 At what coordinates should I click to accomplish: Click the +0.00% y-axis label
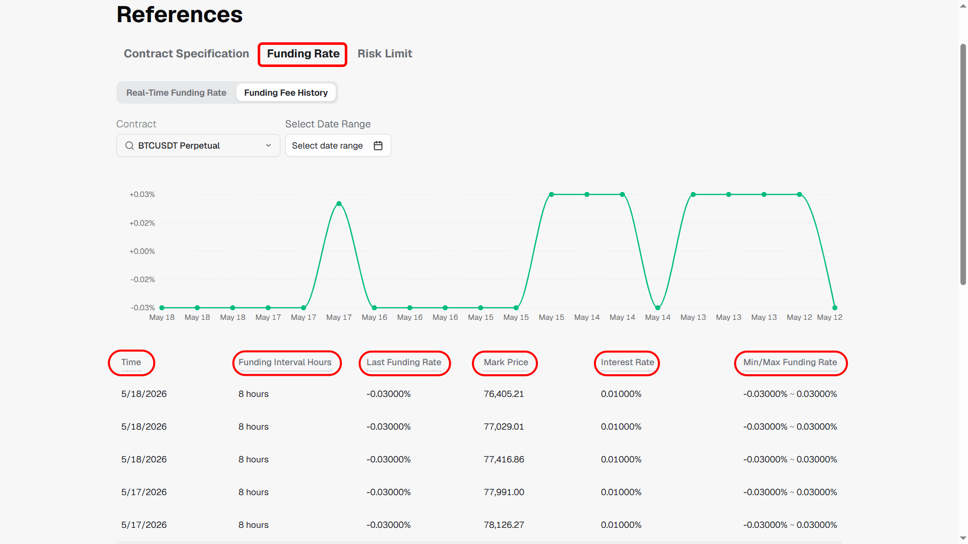(x=142, y=251)
